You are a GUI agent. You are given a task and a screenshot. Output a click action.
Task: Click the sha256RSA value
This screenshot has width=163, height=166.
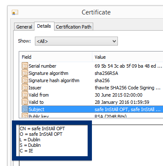pyautogui.click(x=106, y=73)
